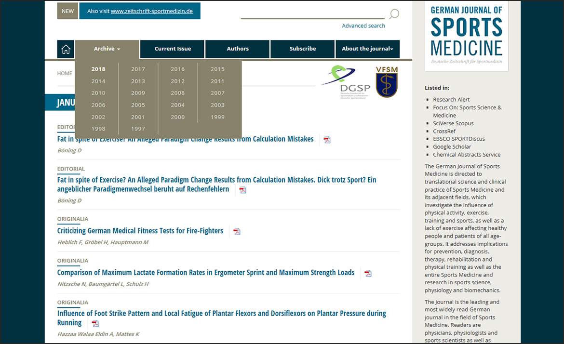Image resolution: width=564 pixels, height=344 pixels.
Task: Click authors 'Heblich F, Gröbel H, Hauptmann M'
Action: 103,242
